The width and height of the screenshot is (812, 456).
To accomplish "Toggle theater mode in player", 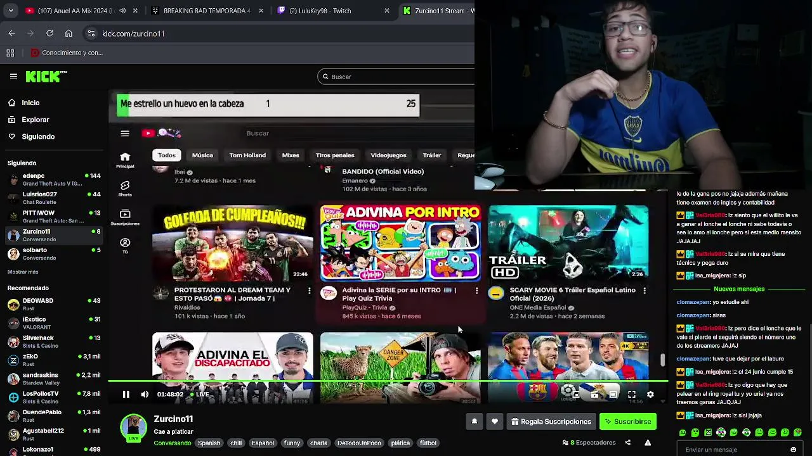I will [x=613, y=395].
